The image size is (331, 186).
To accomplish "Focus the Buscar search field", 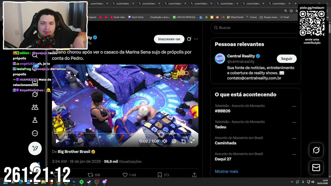I will (255, 28).
